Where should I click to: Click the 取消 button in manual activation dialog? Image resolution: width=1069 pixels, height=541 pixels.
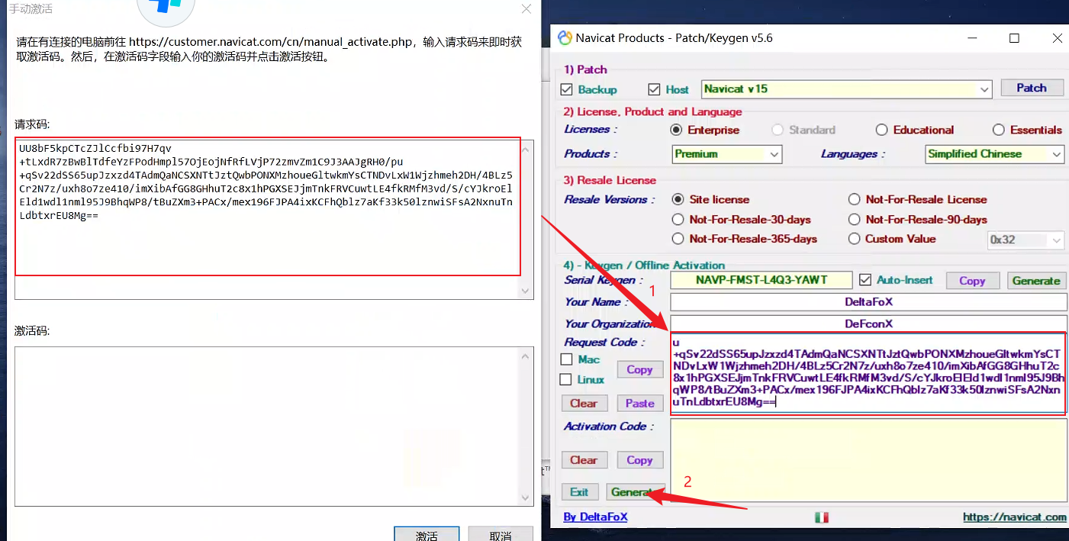501,533
